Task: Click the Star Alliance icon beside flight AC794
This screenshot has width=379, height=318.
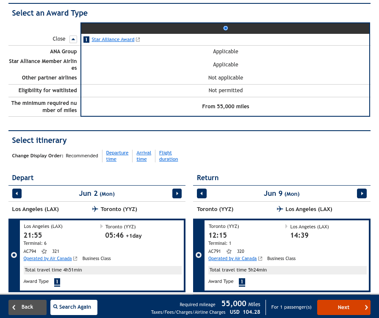Action: click(x=44, y=251)
